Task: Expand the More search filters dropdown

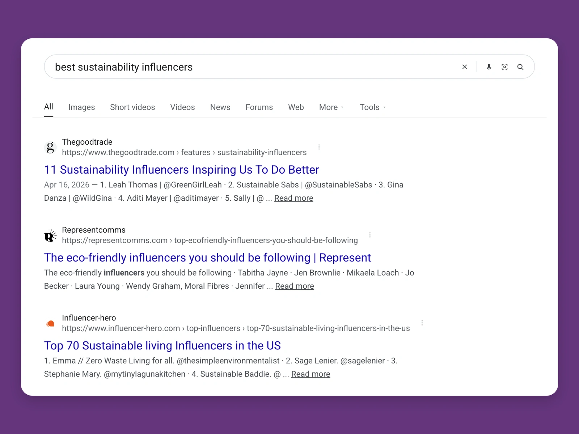Action: [x=331, y=107]
